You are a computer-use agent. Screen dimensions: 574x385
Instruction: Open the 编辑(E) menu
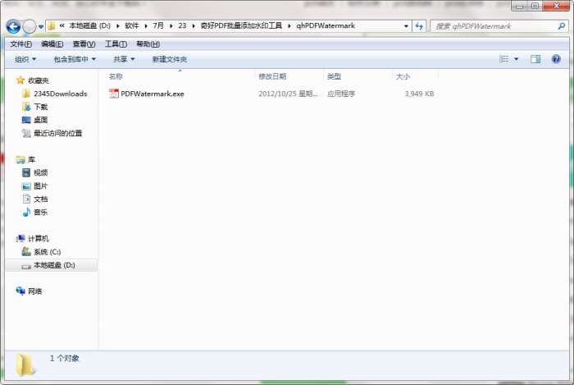tap(52, 44)
